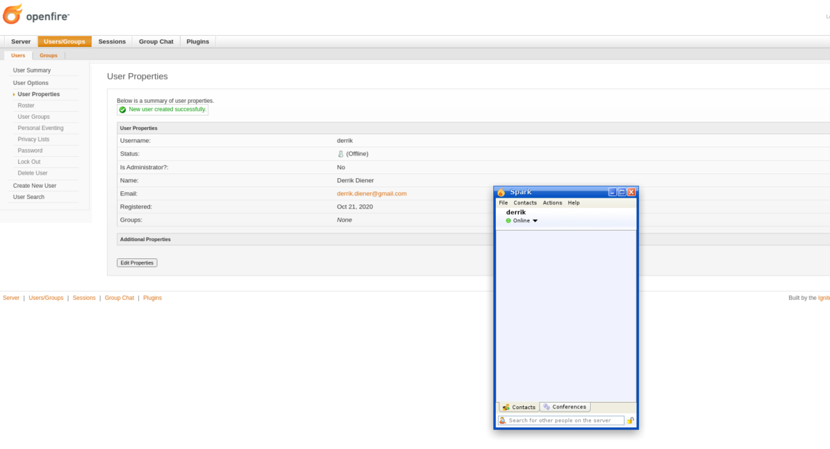Click the Spark flame icon in title bar
This screenshot has height=449, width=830.
[501, 192]
